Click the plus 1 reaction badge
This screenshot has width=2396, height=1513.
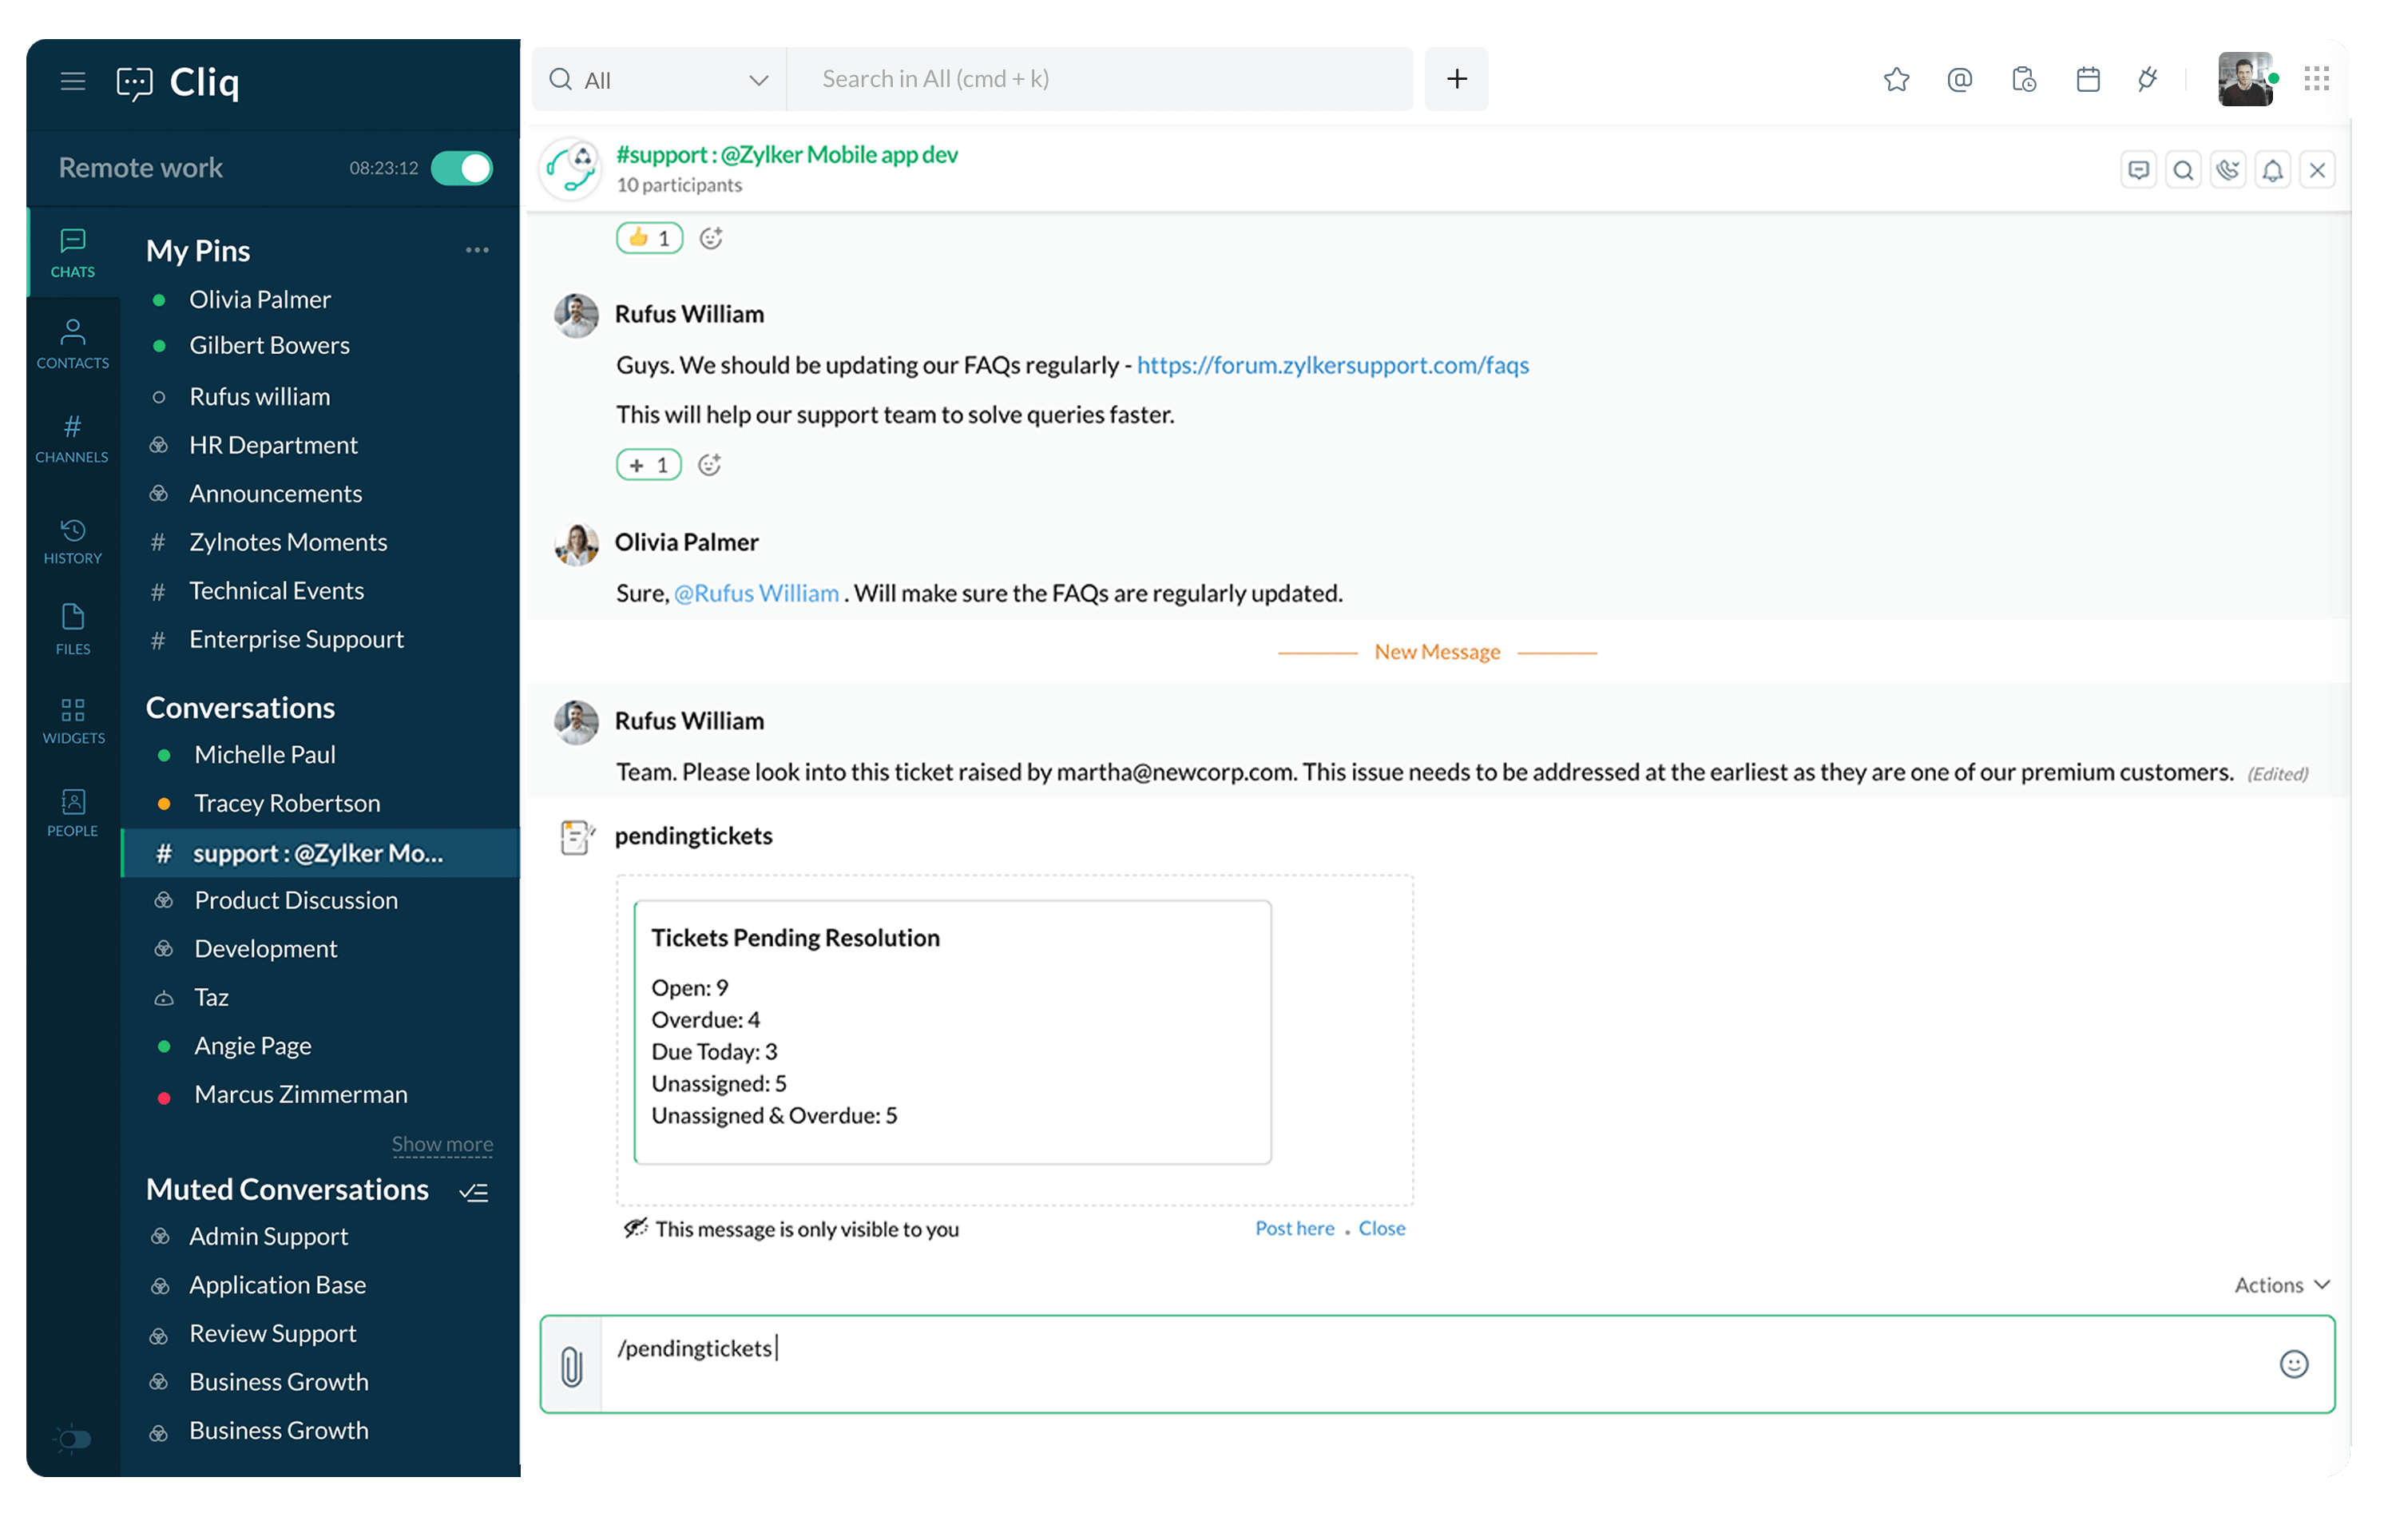pyautogui.click(x=649, y=465)
